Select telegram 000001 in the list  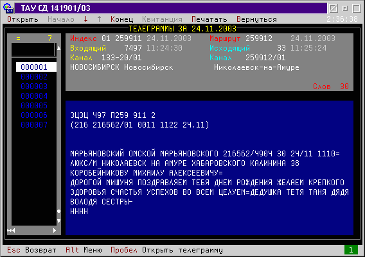pyautogui.click(x=36, y=67)
